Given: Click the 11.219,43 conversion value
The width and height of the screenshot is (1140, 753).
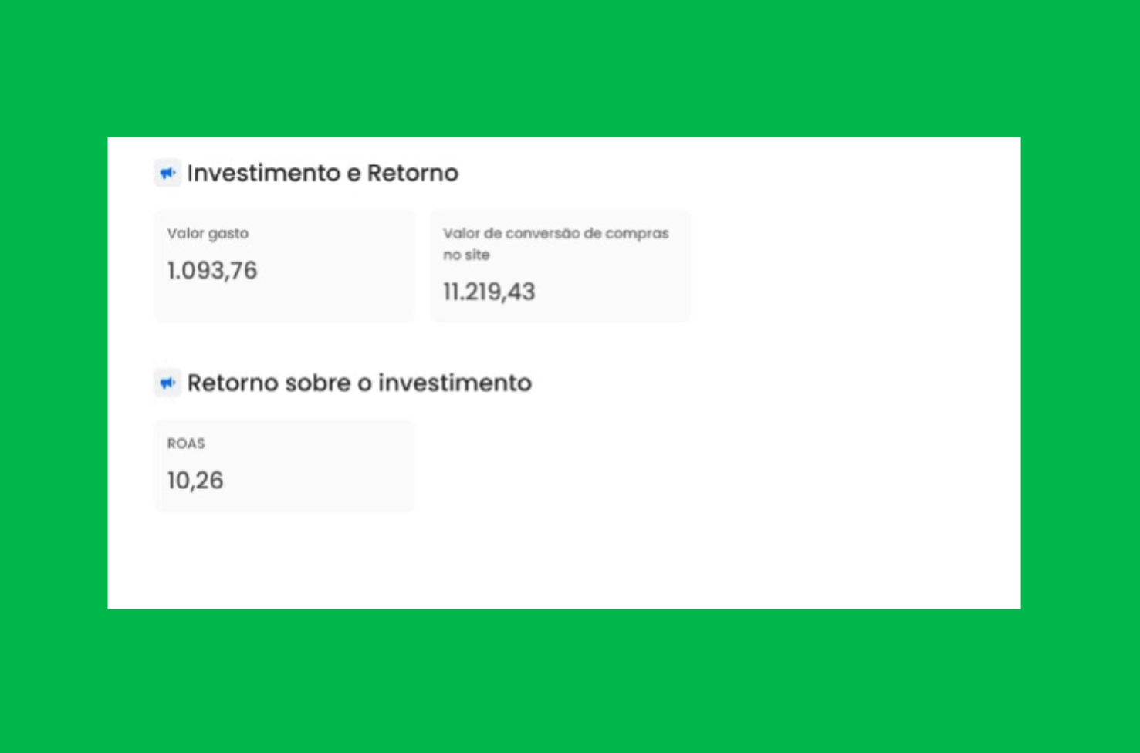Looking at the screenshot, I should pos(489,292).
